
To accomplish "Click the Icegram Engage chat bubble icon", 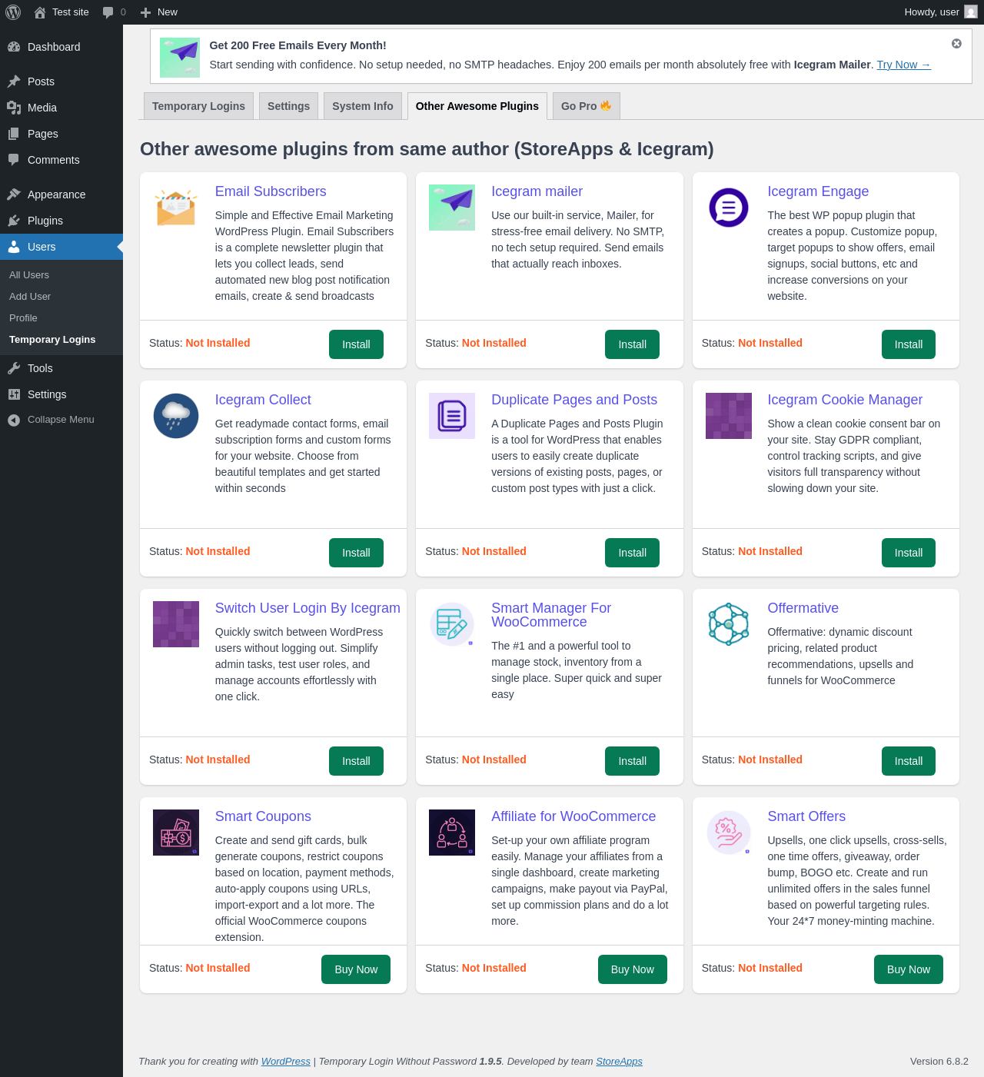I will pos(729,208).
